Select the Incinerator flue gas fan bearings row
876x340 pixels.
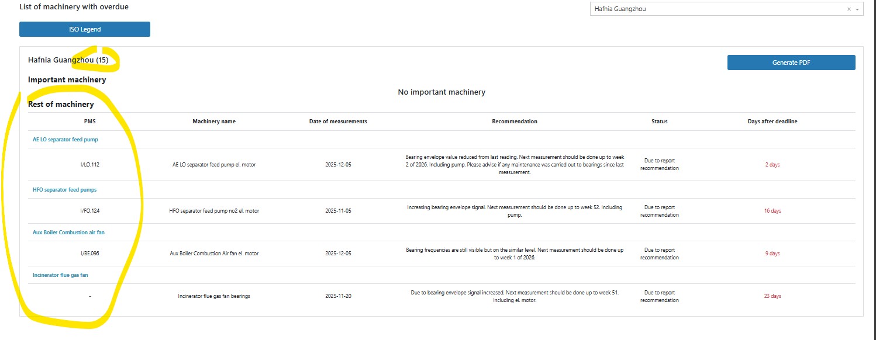click(214, 296)
